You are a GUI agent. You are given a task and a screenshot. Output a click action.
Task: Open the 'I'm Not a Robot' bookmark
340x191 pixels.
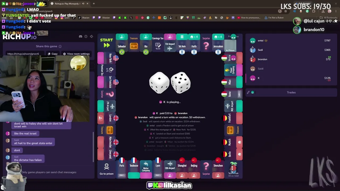(274, 18)
